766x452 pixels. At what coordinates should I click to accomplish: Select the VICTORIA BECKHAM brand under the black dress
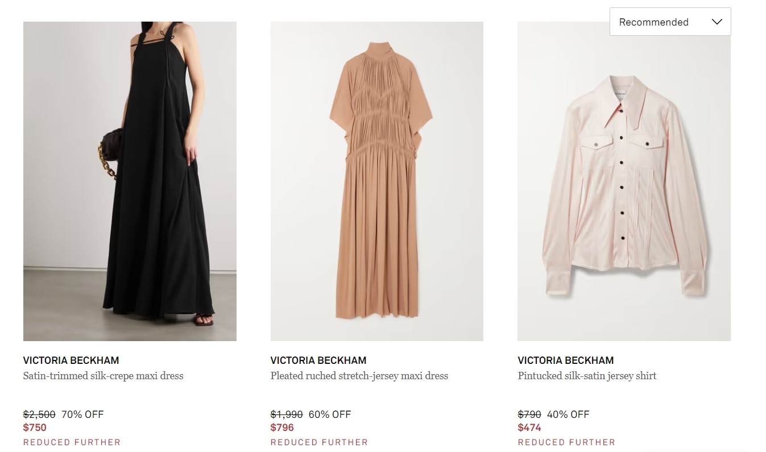tap(71, 360)
